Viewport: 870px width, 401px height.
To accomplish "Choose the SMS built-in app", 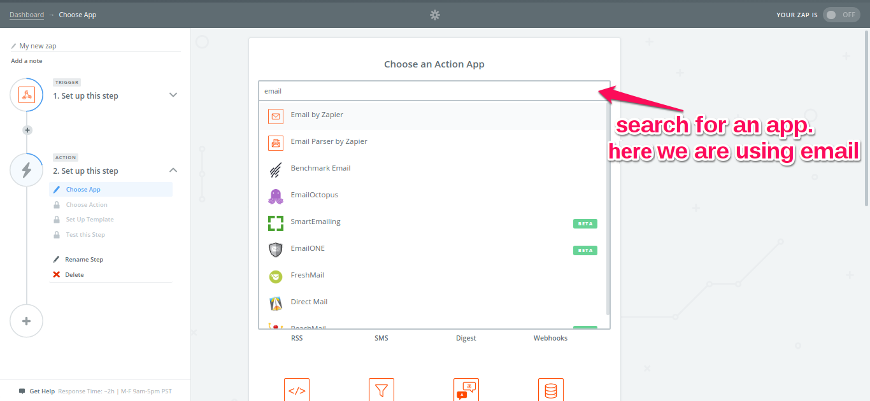I will [382, 338].
